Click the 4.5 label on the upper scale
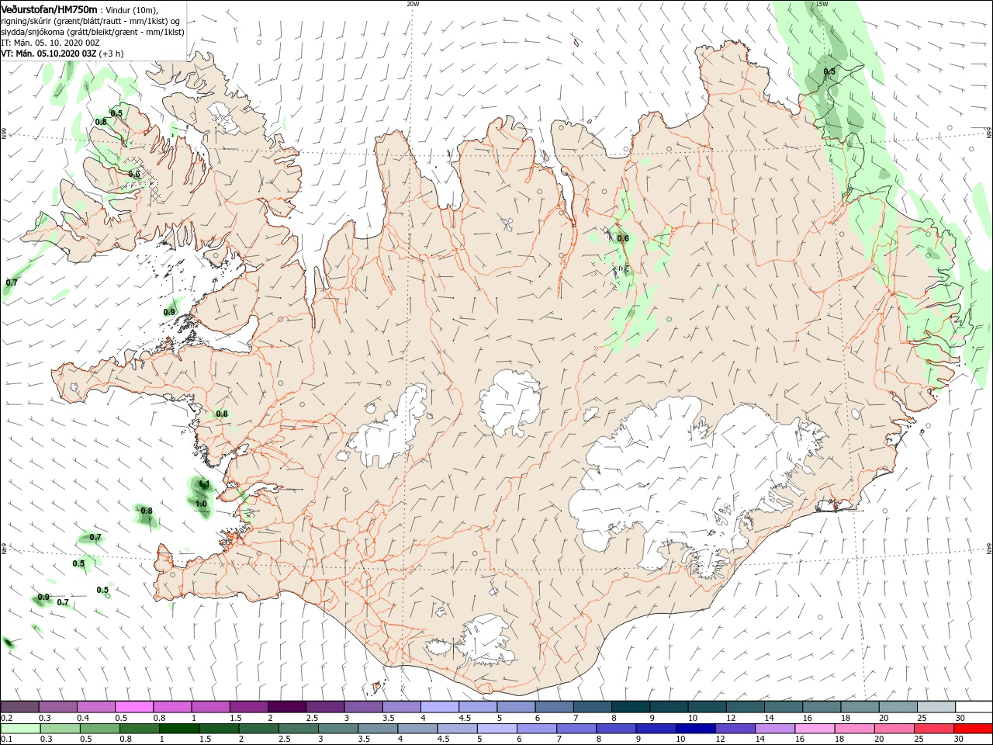 tap(465, 718)
